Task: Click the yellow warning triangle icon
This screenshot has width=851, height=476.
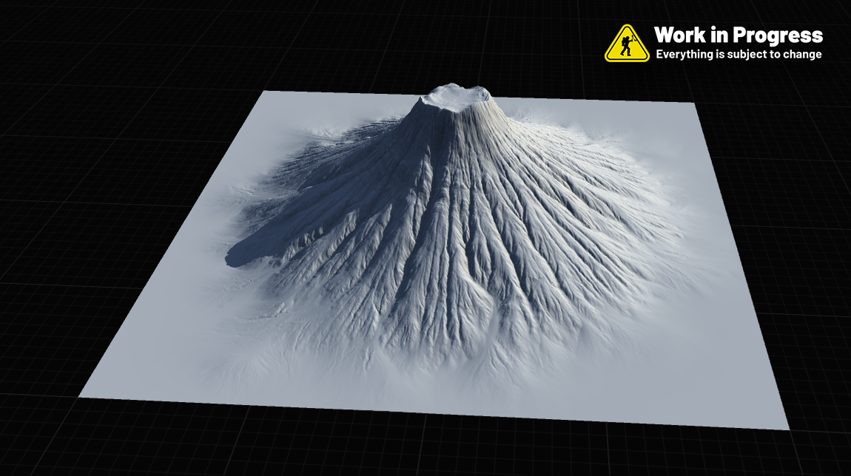Action: pyautogui.click(x=627, y=44)
